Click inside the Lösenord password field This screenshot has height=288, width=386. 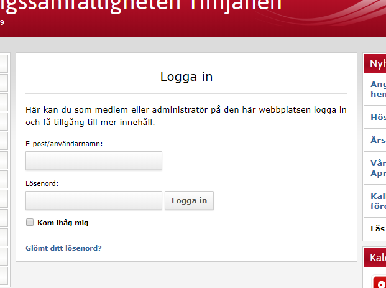93,200
